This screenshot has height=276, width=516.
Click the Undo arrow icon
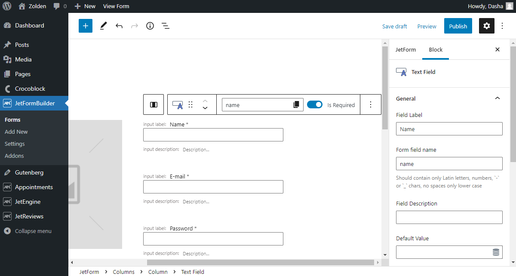point(119,26)
